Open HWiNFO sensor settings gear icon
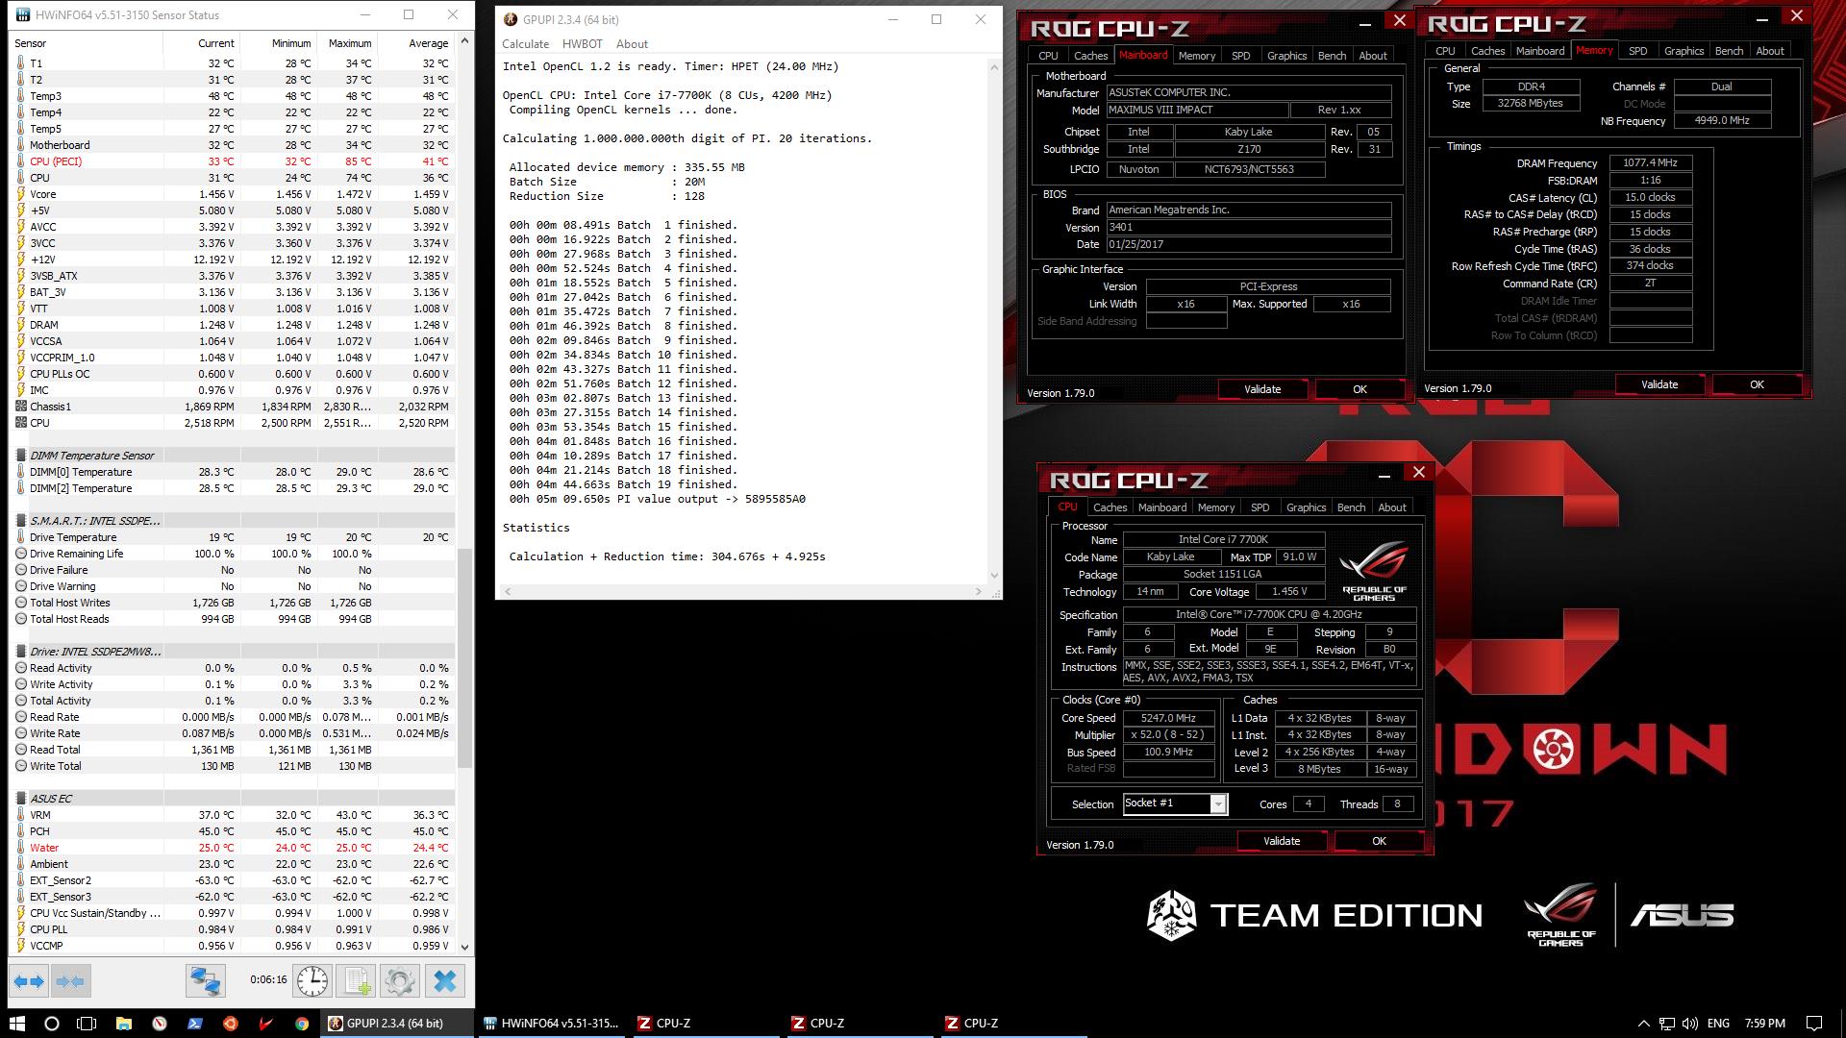This screenshot has width=1846, height=1038. pyautogui.click(x=400, y=981)
